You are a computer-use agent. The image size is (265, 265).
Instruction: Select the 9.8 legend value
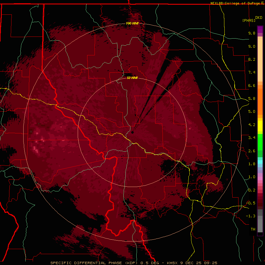click(252, 33)
